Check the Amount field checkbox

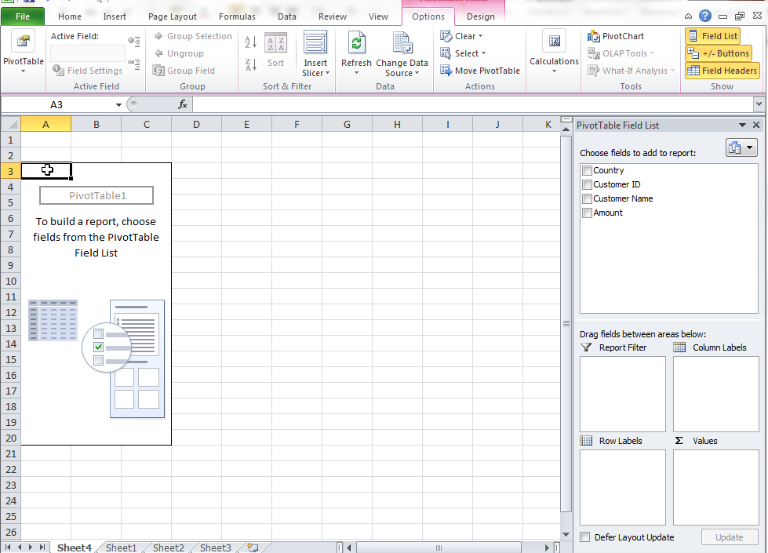coord(587,213)
